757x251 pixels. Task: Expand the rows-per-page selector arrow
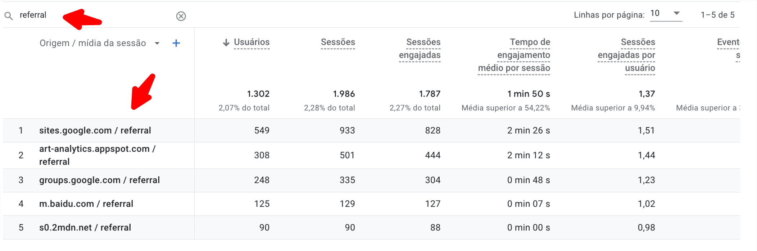676,13
